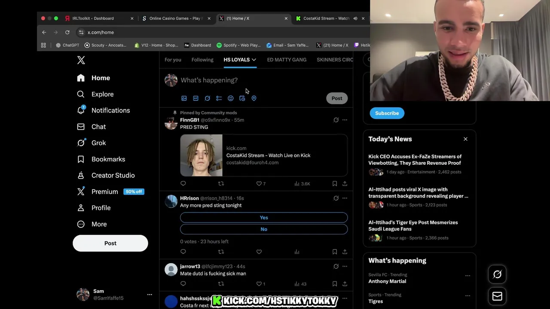550x309 pixels.
Task: Vote Yes in HRrison's poll
Action: point(264,218)
